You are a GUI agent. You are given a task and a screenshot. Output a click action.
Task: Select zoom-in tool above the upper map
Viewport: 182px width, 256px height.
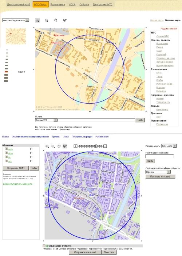point(37,20)
